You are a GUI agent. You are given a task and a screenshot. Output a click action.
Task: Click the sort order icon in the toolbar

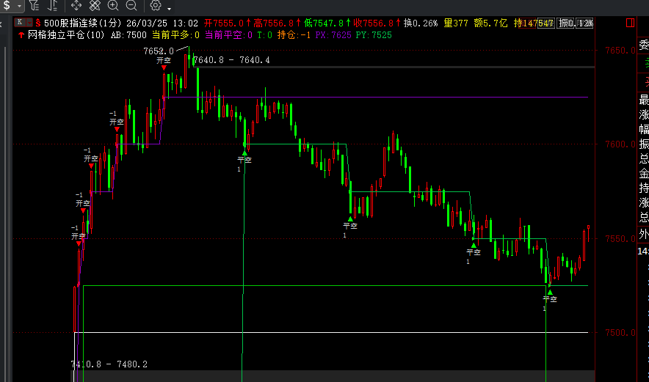pos(53,6)
